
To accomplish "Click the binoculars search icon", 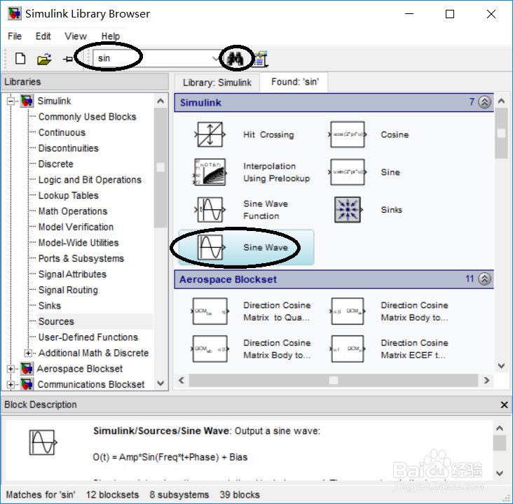I will click(x=235, y=59).
